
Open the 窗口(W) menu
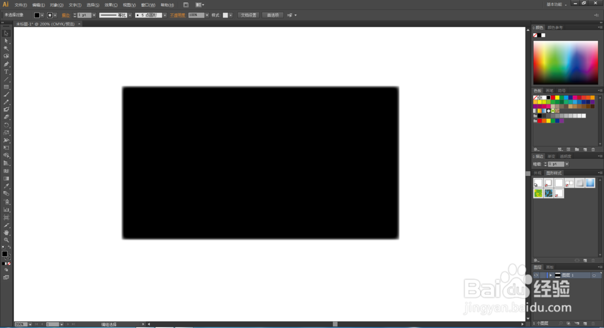pos(148,5)
